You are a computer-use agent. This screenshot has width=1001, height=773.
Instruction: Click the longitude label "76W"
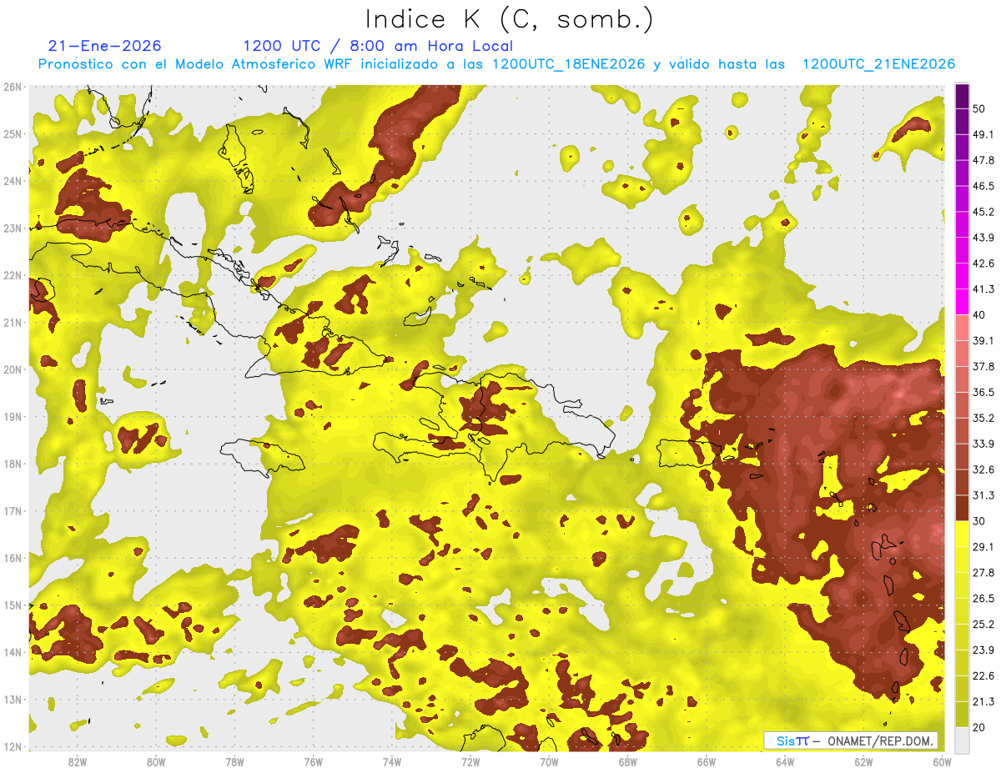313,761
